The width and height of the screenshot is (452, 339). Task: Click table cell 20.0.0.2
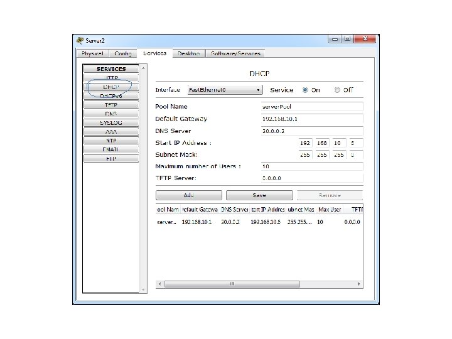230,222
